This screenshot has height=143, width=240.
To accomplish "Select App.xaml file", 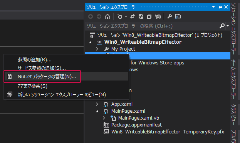I will pos(122,104).
